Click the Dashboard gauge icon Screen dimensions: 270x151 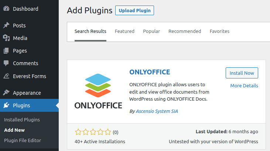(6, 9)
